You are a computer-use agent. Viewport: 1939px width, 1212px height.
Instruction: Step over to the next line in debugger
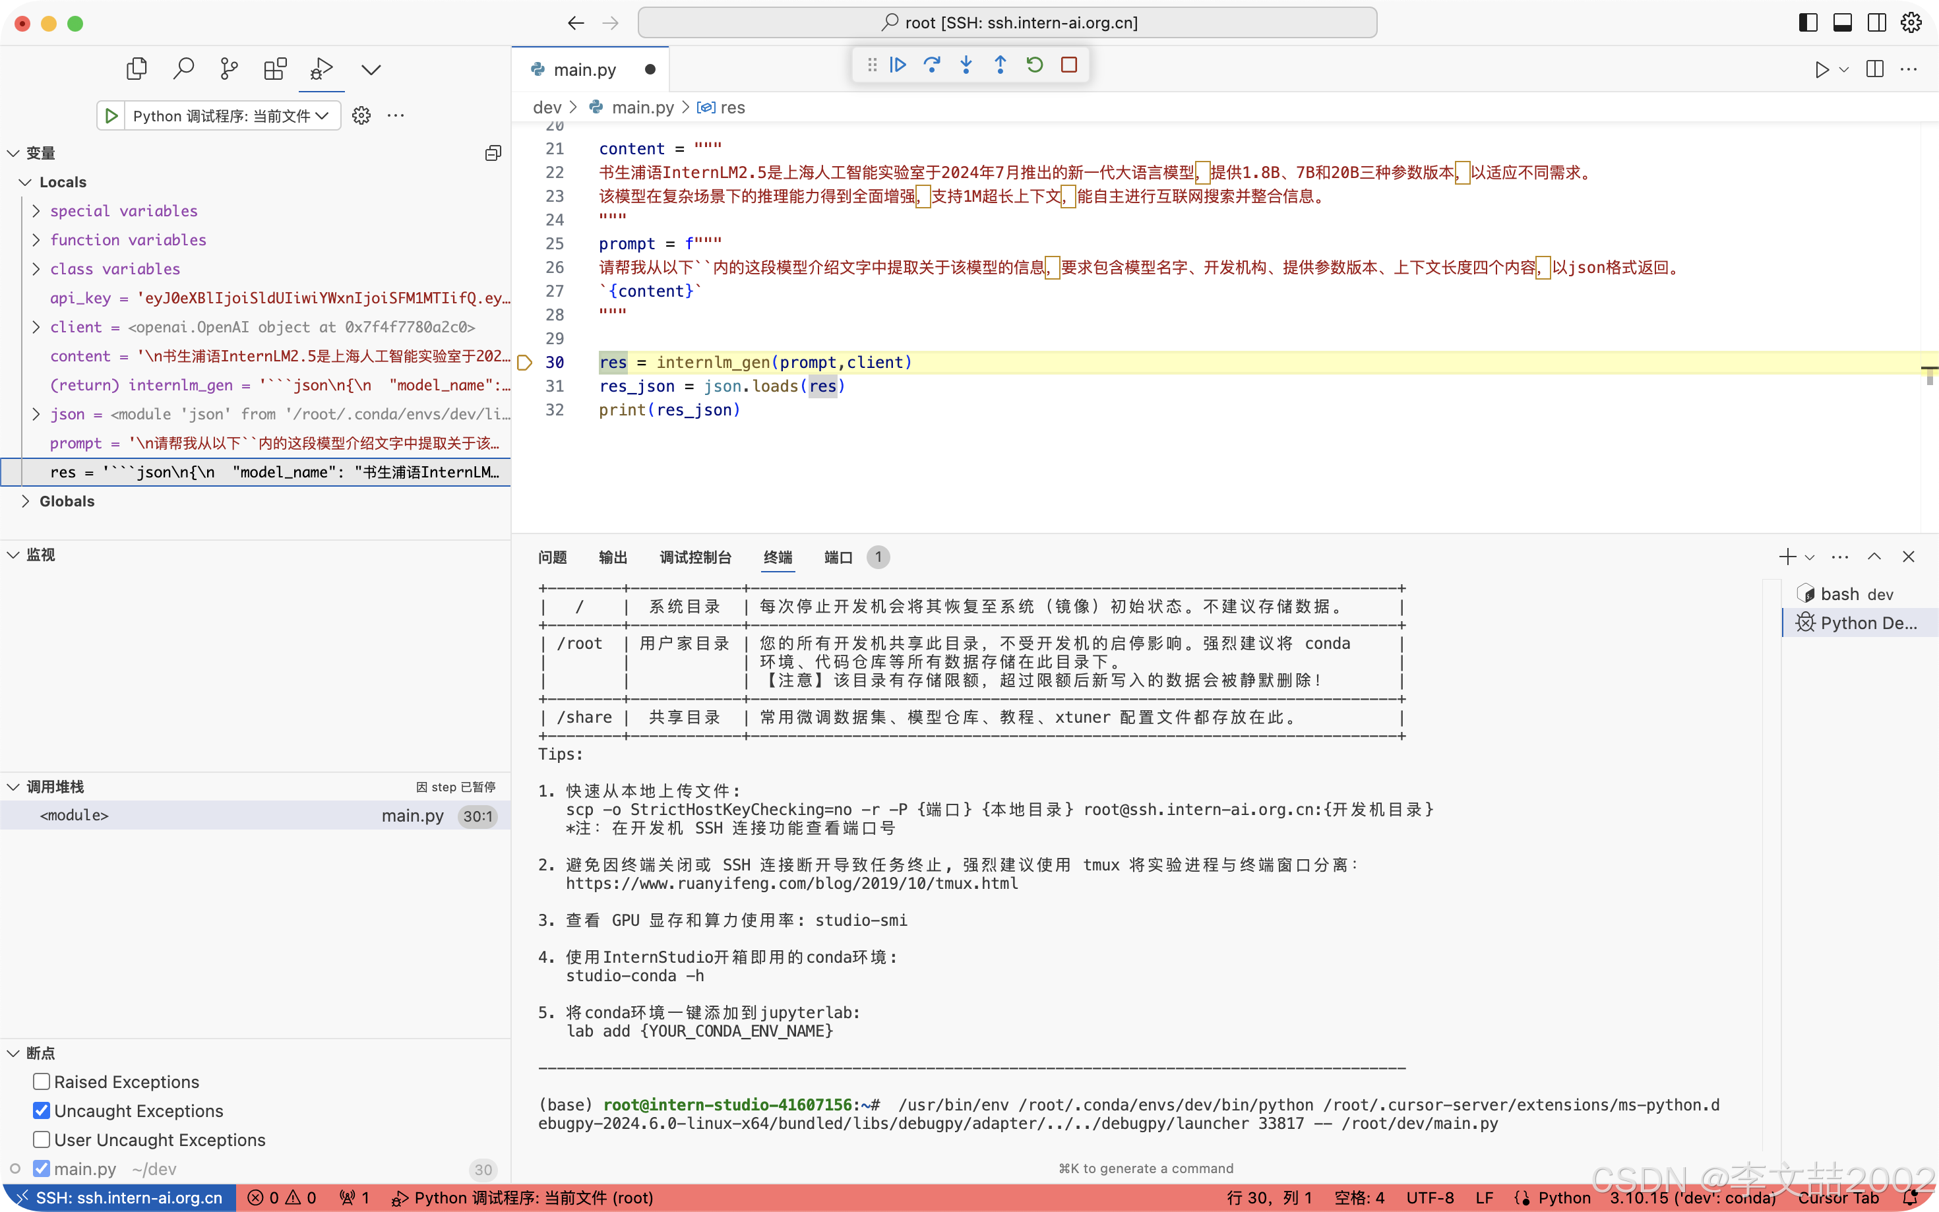click(x=932, y=64)
